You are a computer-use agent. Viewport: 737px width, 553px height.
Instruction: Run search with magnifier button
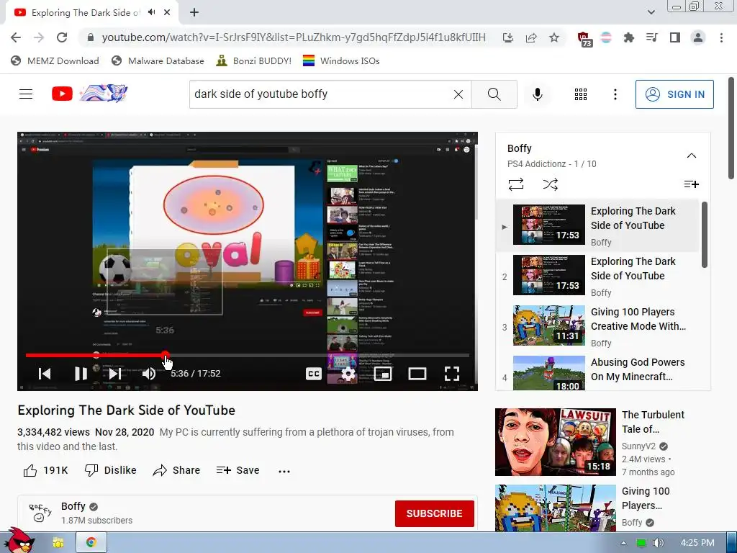(x=494, y=94)
